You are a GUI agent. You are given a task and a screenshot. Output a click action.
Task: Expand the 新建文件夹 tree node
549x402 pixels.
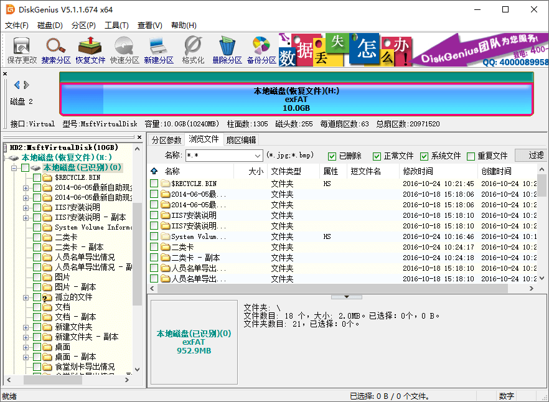(26, 327)
